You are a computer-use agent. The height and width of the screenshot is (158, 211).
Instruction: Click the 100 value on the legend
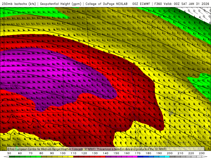click(63, 153)
